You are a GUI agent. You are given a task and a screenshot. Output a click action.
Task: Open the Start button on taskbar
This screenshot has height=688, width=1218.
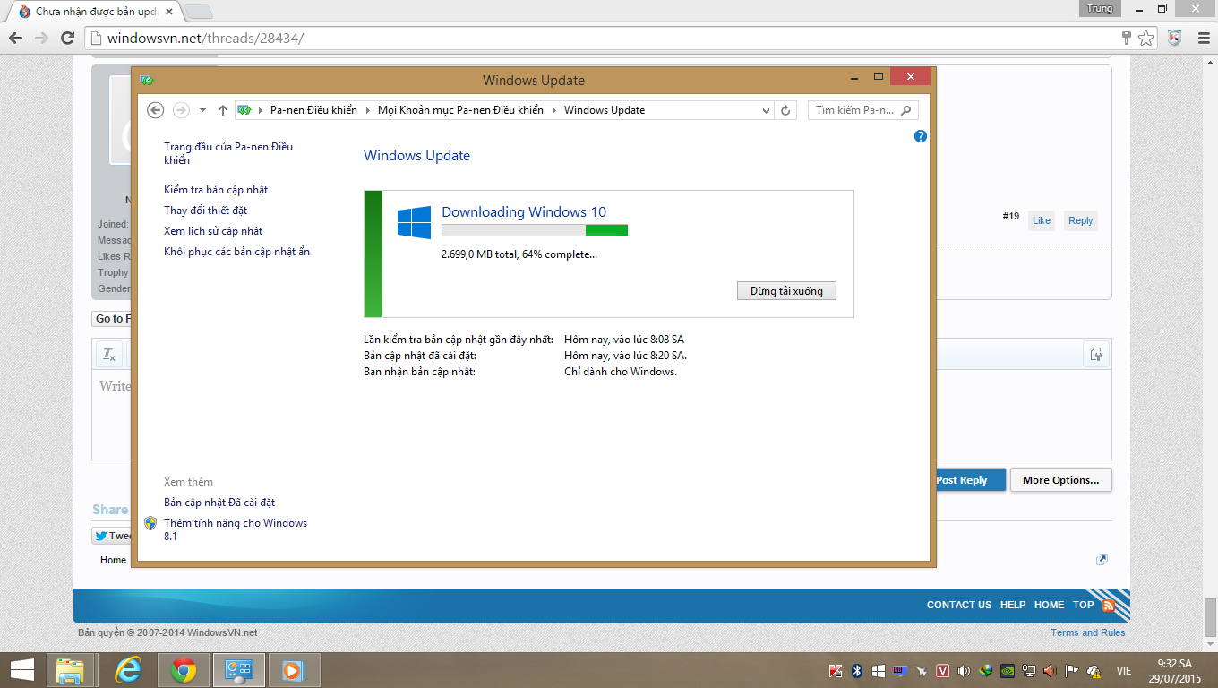[21, 670]
